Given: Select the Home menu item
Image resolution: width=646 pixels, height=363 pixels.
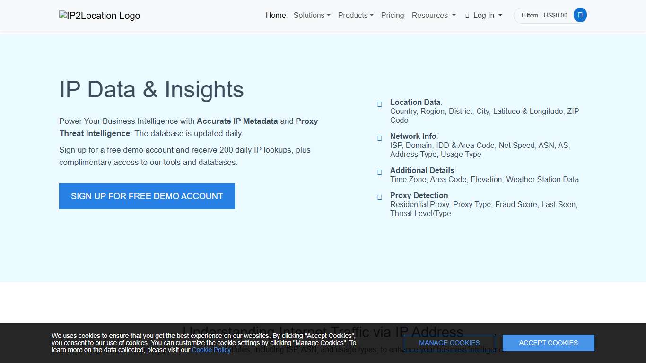Looking at the screenshot, I should 276,15.
